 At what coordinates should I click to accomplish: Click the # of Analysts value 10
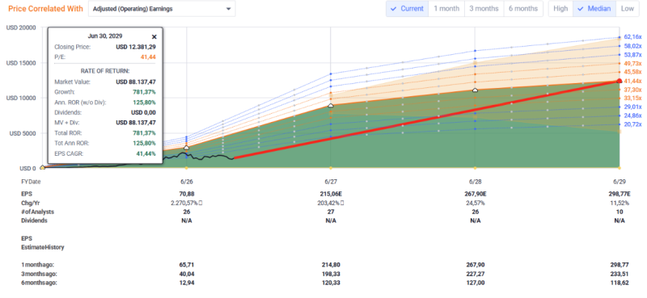[620, 212]
